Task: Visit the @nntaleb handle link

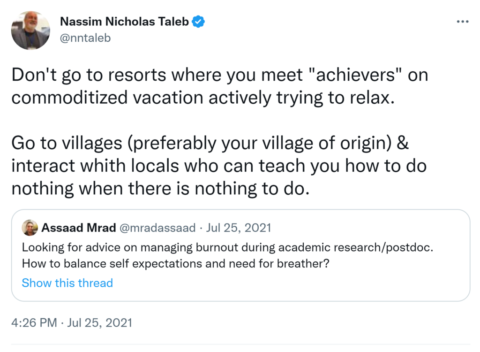Action: pyautogui.click(x=85, y=38)
